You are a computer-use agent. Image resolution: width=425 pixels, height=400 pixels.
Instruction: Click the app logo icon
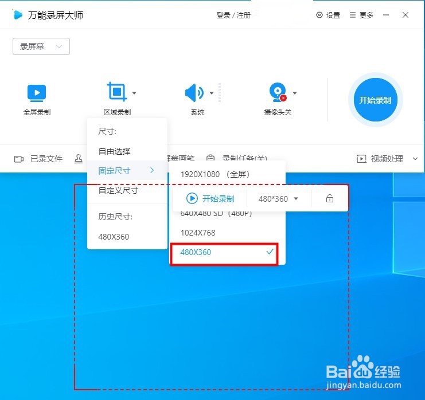point(17,15)
